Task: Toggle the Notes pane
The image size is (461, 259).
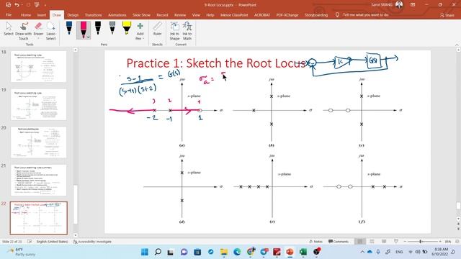Action: click(315, 242)
